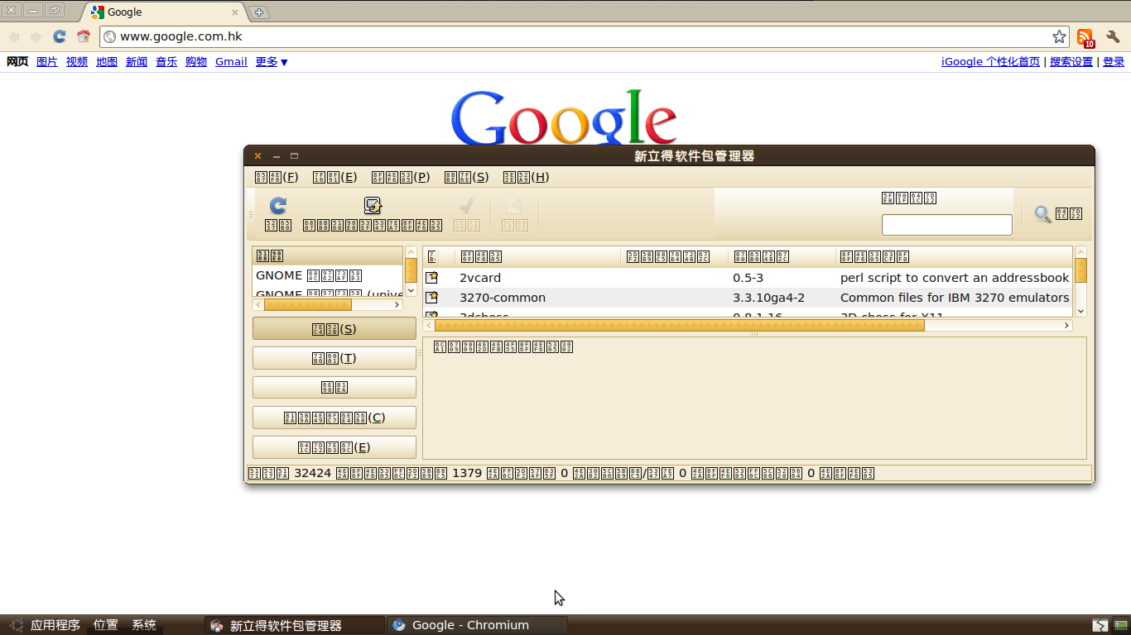1131x635 pixels.
Task: Open the Synaptic menu ending with (P)
Action: click(x=401, y=177)
